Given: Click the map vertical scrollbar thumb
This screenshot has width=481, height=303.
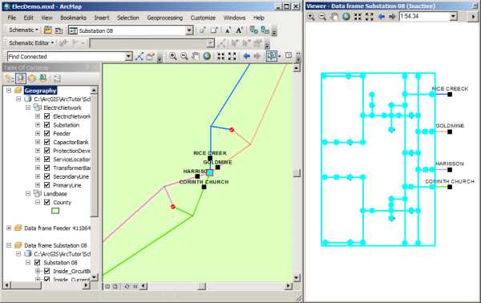Looking at the screenshot, I should click(297, 173).
